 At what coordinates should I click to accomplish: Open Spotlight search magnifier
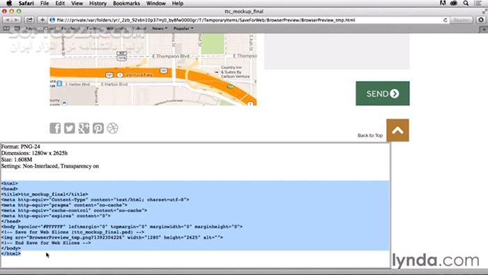(x=466, y=3)
